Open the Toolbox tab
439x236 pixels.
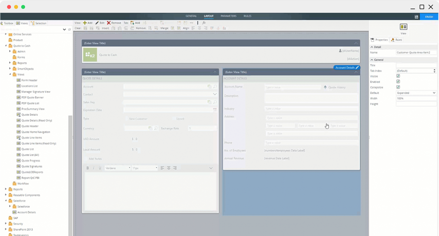pyautogui.click(x=7, y=23)
